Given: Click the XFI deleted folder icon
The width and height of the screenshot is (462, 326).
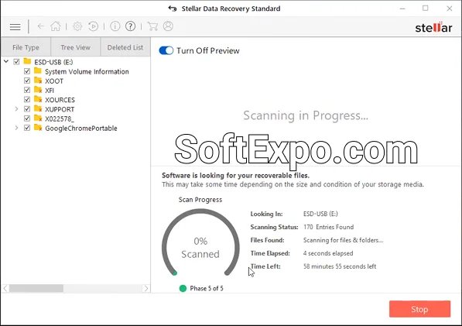Looking at the screenshot, I should (x=38, y=90).
